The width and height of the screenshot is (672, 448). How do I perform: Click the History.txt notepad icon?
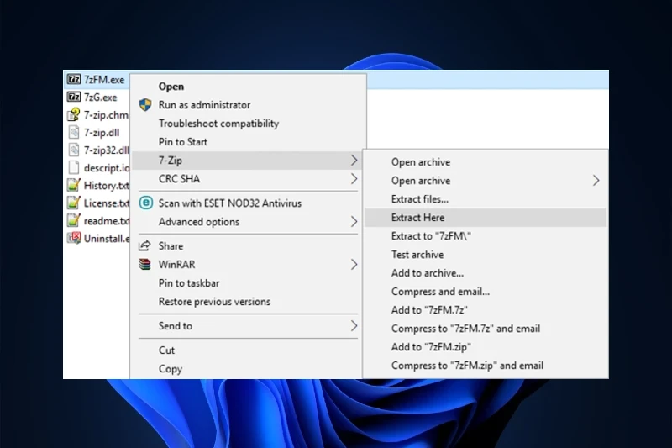74,185
